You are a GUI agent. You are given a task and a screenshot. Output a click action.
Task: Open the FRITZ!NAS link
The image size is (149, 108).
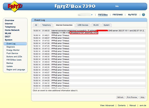118,15
